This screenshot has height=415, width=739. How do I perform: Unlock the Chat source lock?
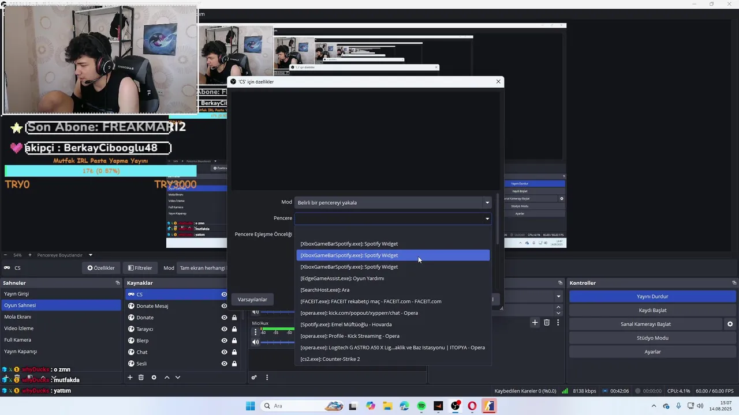coord(234,352)
